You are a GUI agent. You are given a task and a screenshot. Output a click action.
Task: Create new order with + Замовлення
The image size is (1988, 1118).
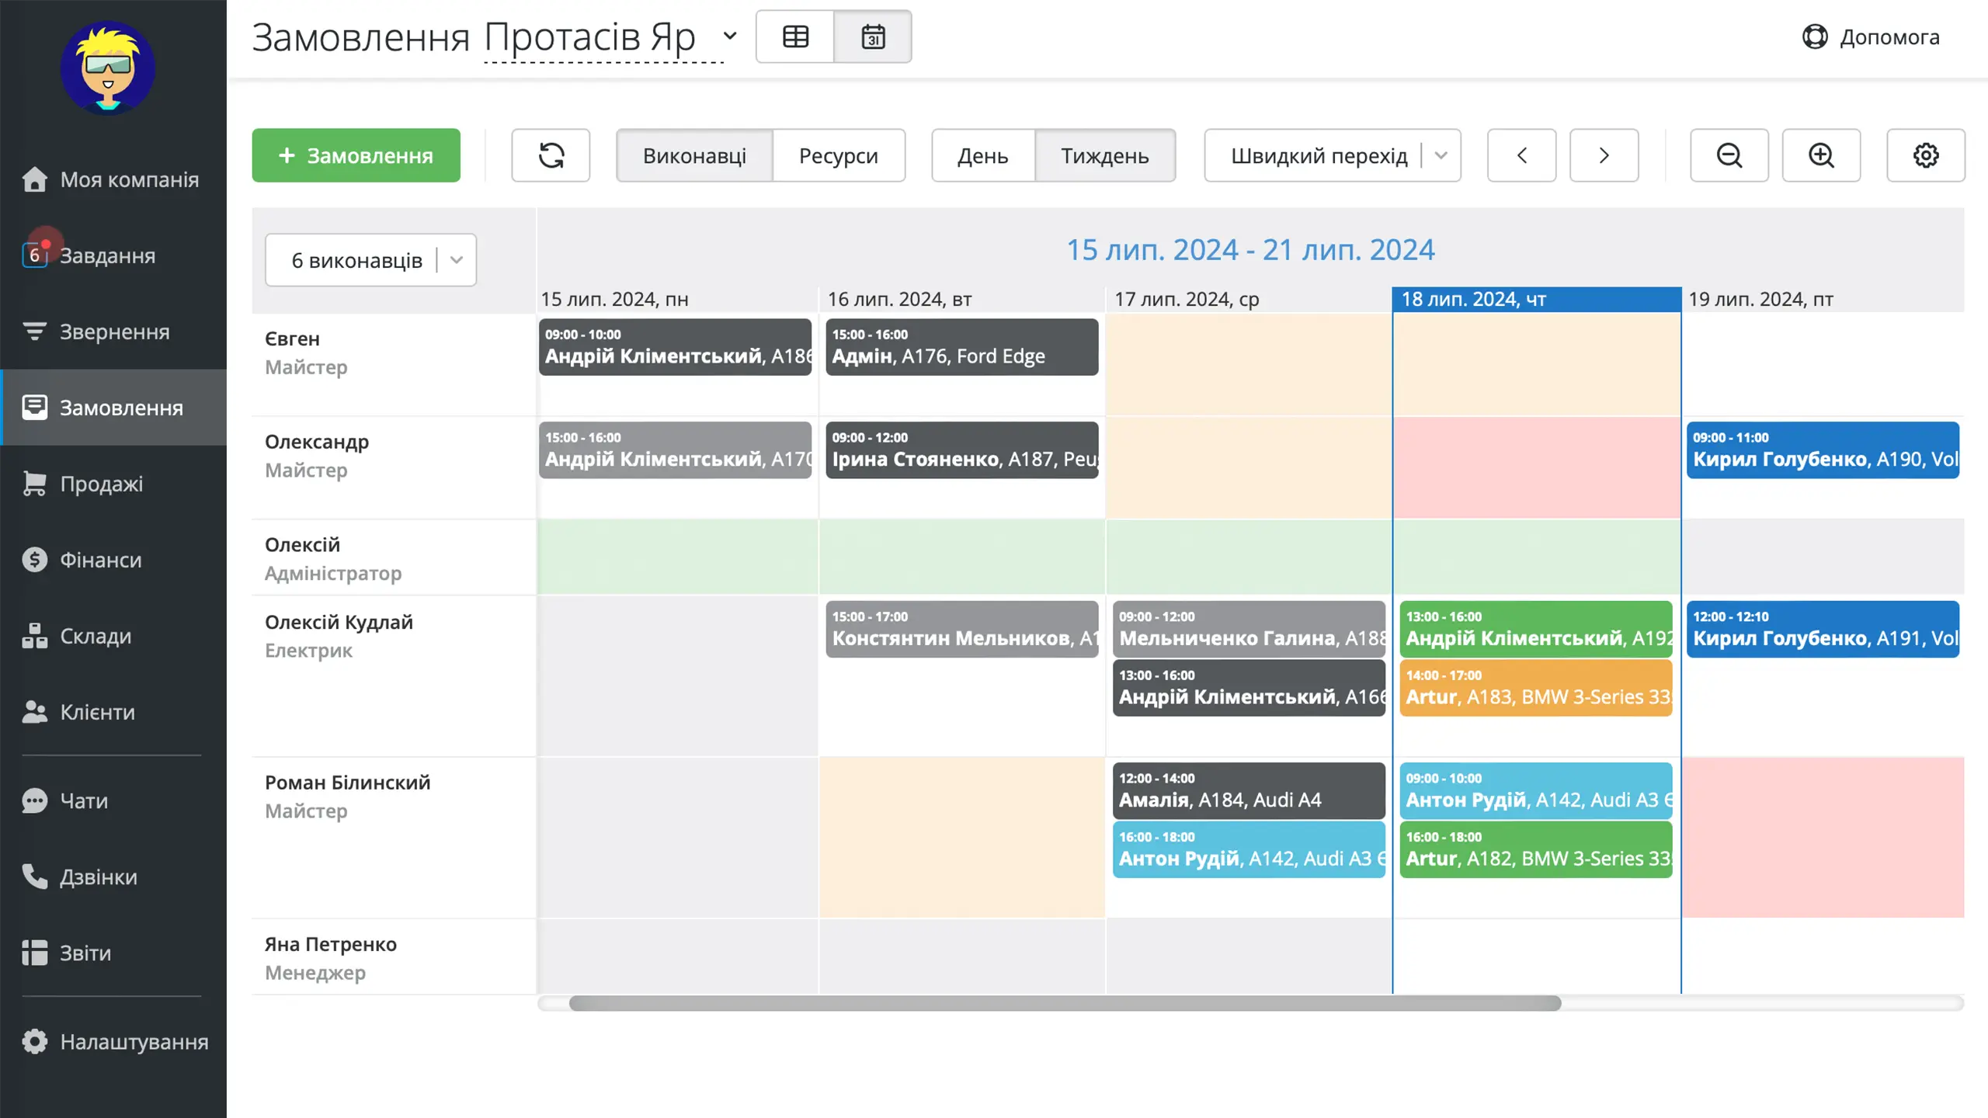click(x=356, y=155)
